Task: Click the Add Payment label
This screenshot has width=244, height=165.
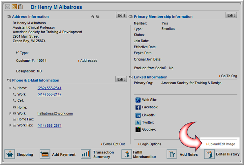Action: click(x=64, y=154)
